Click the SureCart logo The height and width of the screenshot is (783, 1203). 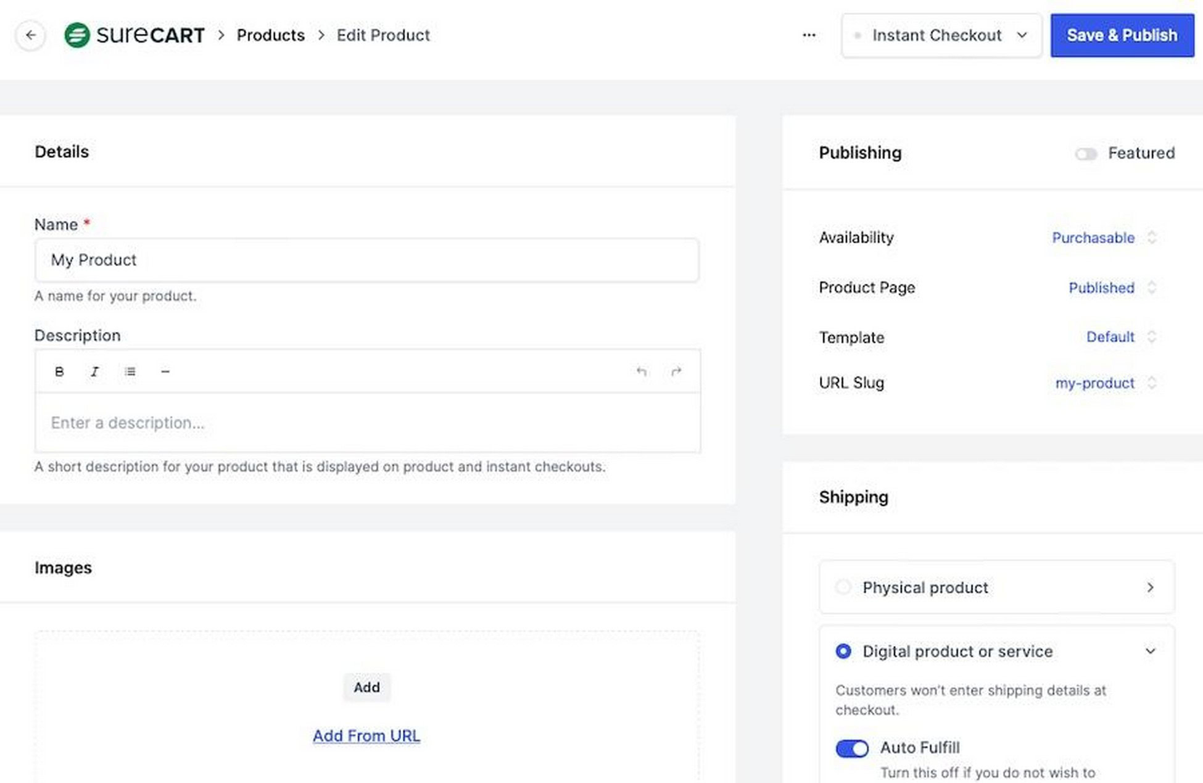tap(134, 35)
